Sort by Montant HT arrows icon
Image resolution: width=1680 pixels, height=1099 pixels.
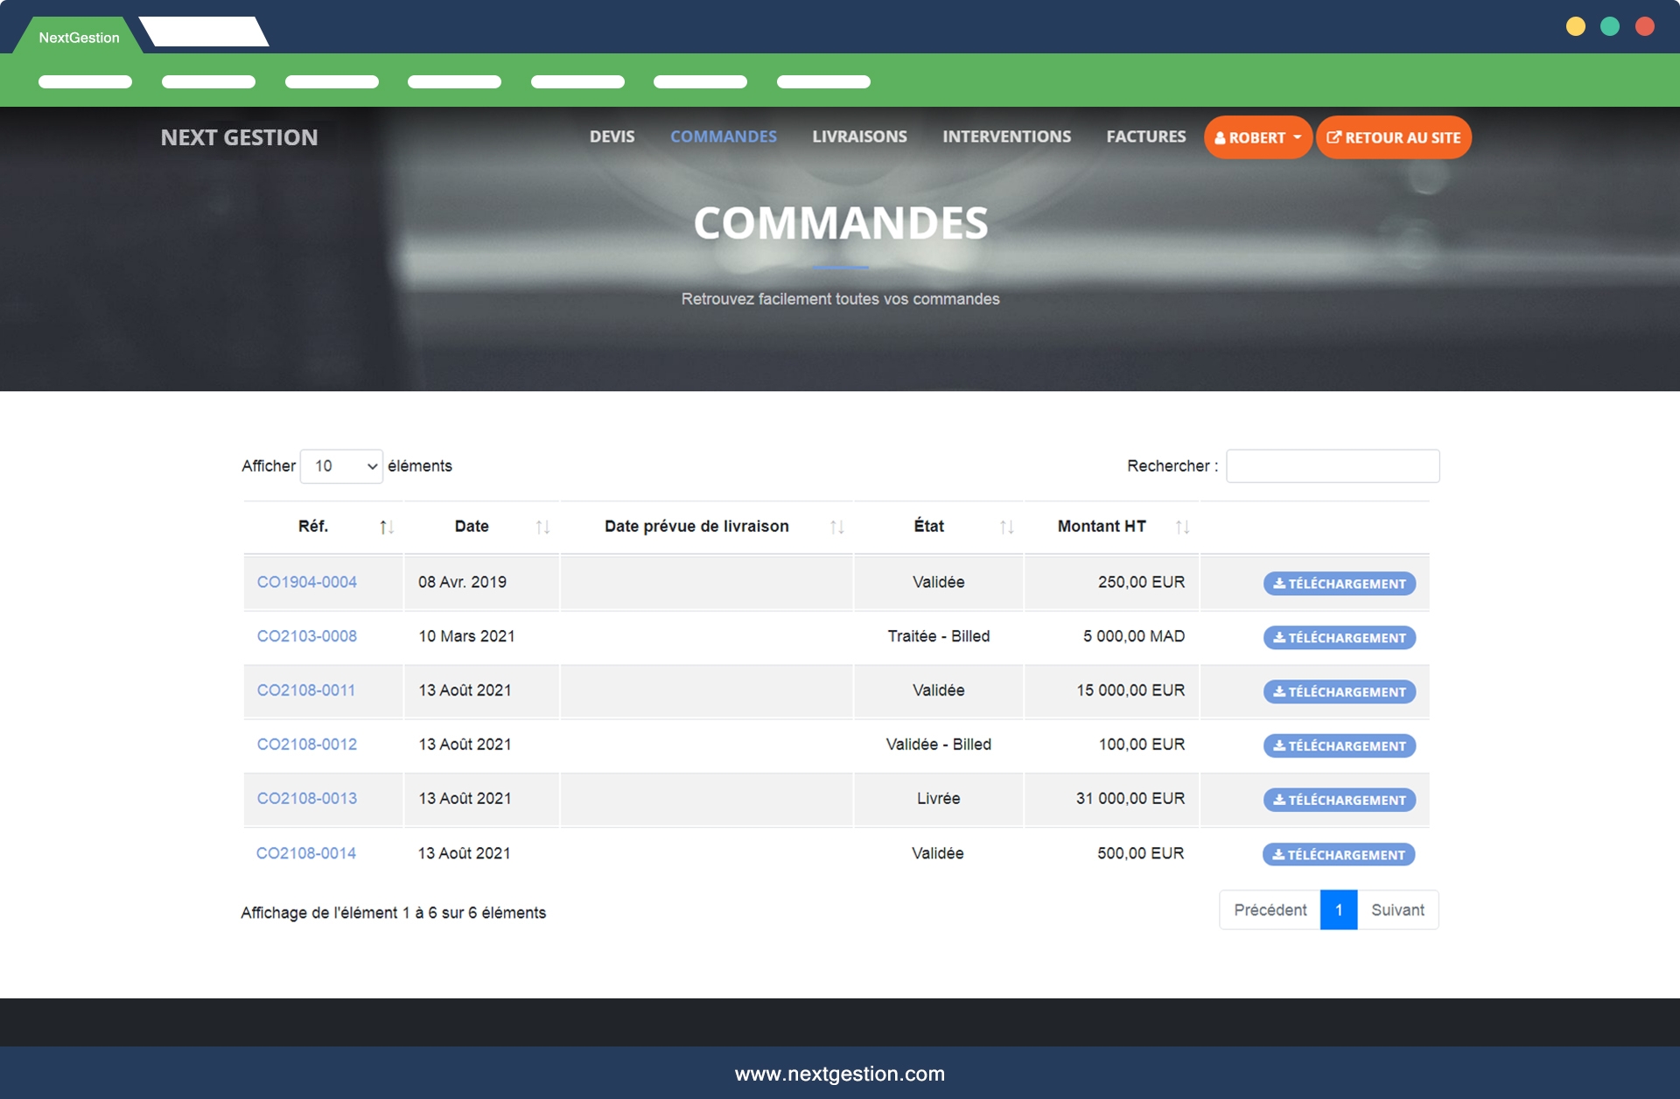coord(1182,527)
